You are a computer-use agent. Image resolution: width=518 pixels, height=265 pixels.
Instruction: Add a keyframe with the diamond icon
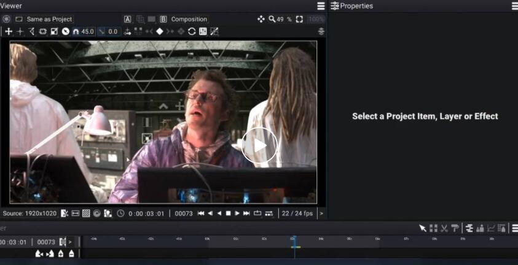click(x=160, y=32)
